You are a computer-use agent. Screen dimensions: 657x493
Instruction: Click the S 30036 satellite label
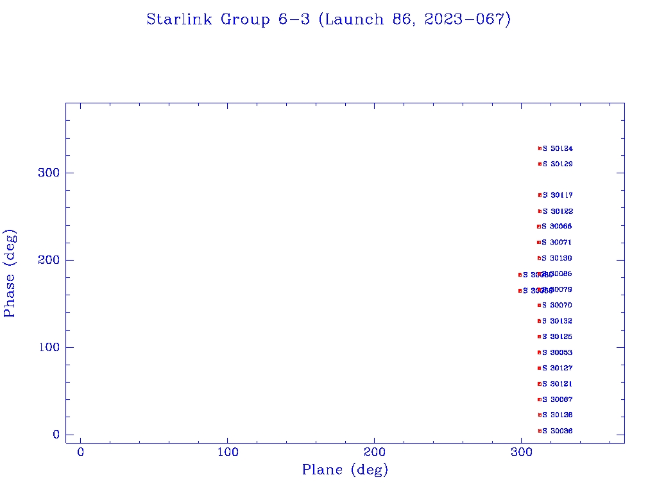pos(558,431)
